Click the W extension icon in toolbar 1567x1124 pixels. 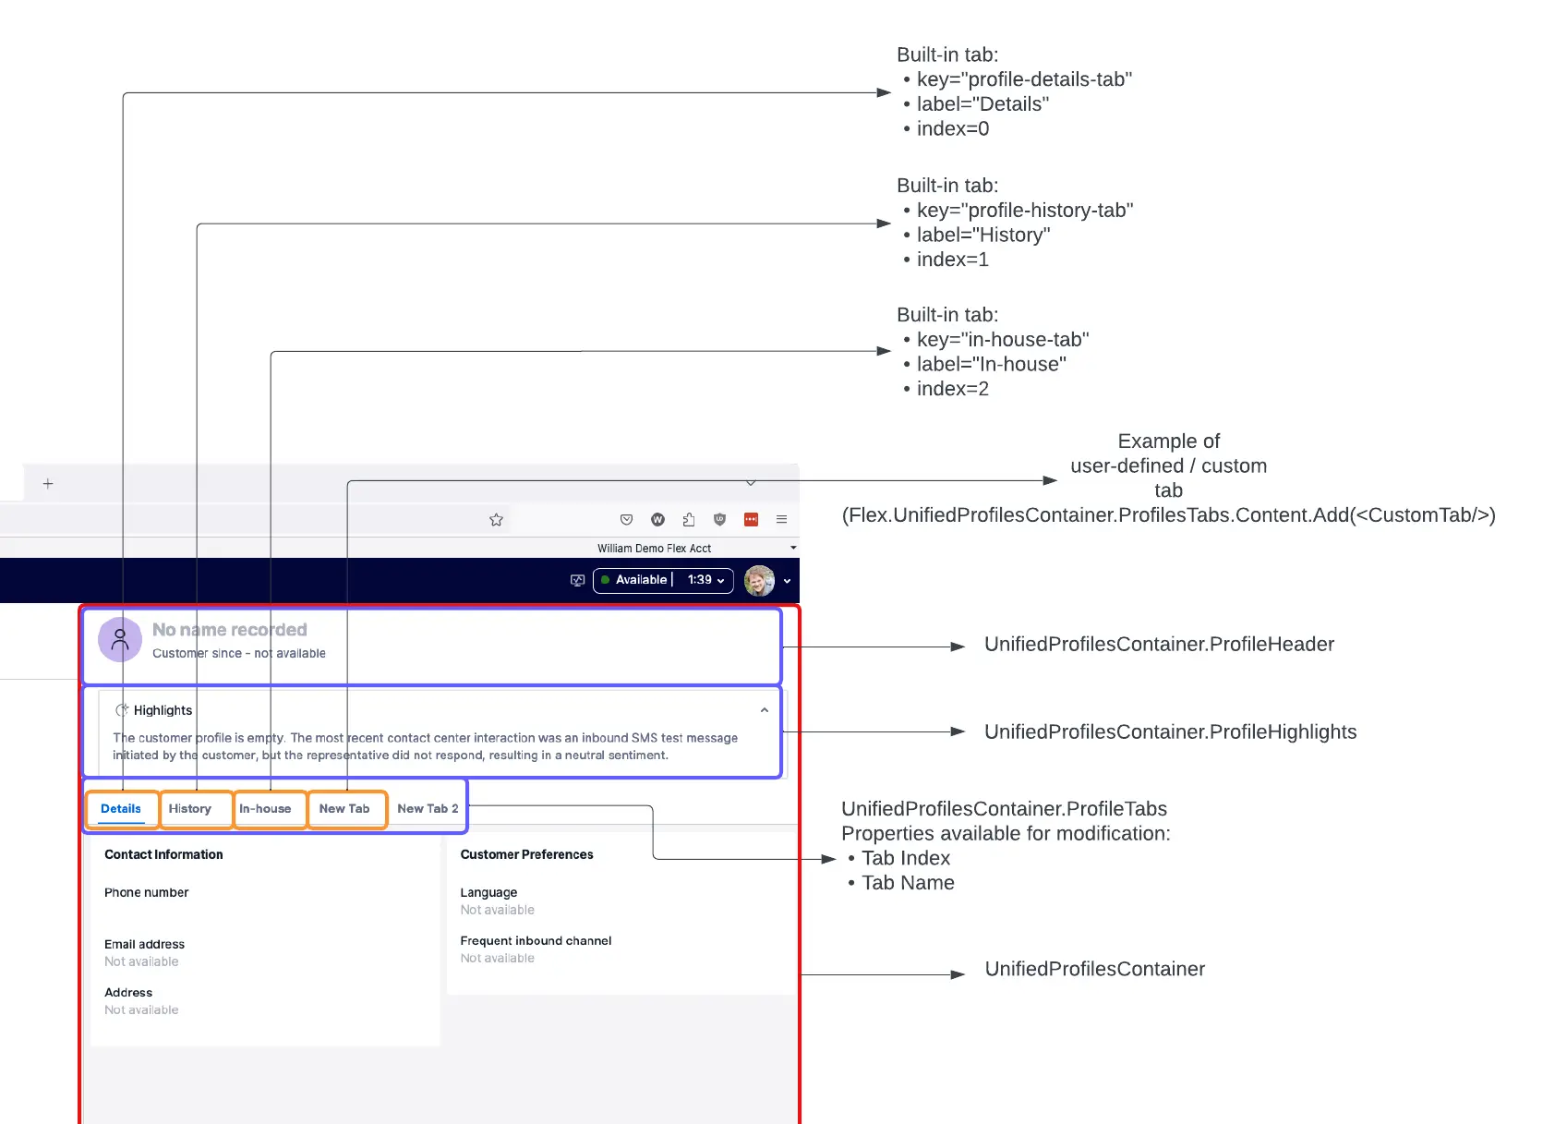(657, 520)
